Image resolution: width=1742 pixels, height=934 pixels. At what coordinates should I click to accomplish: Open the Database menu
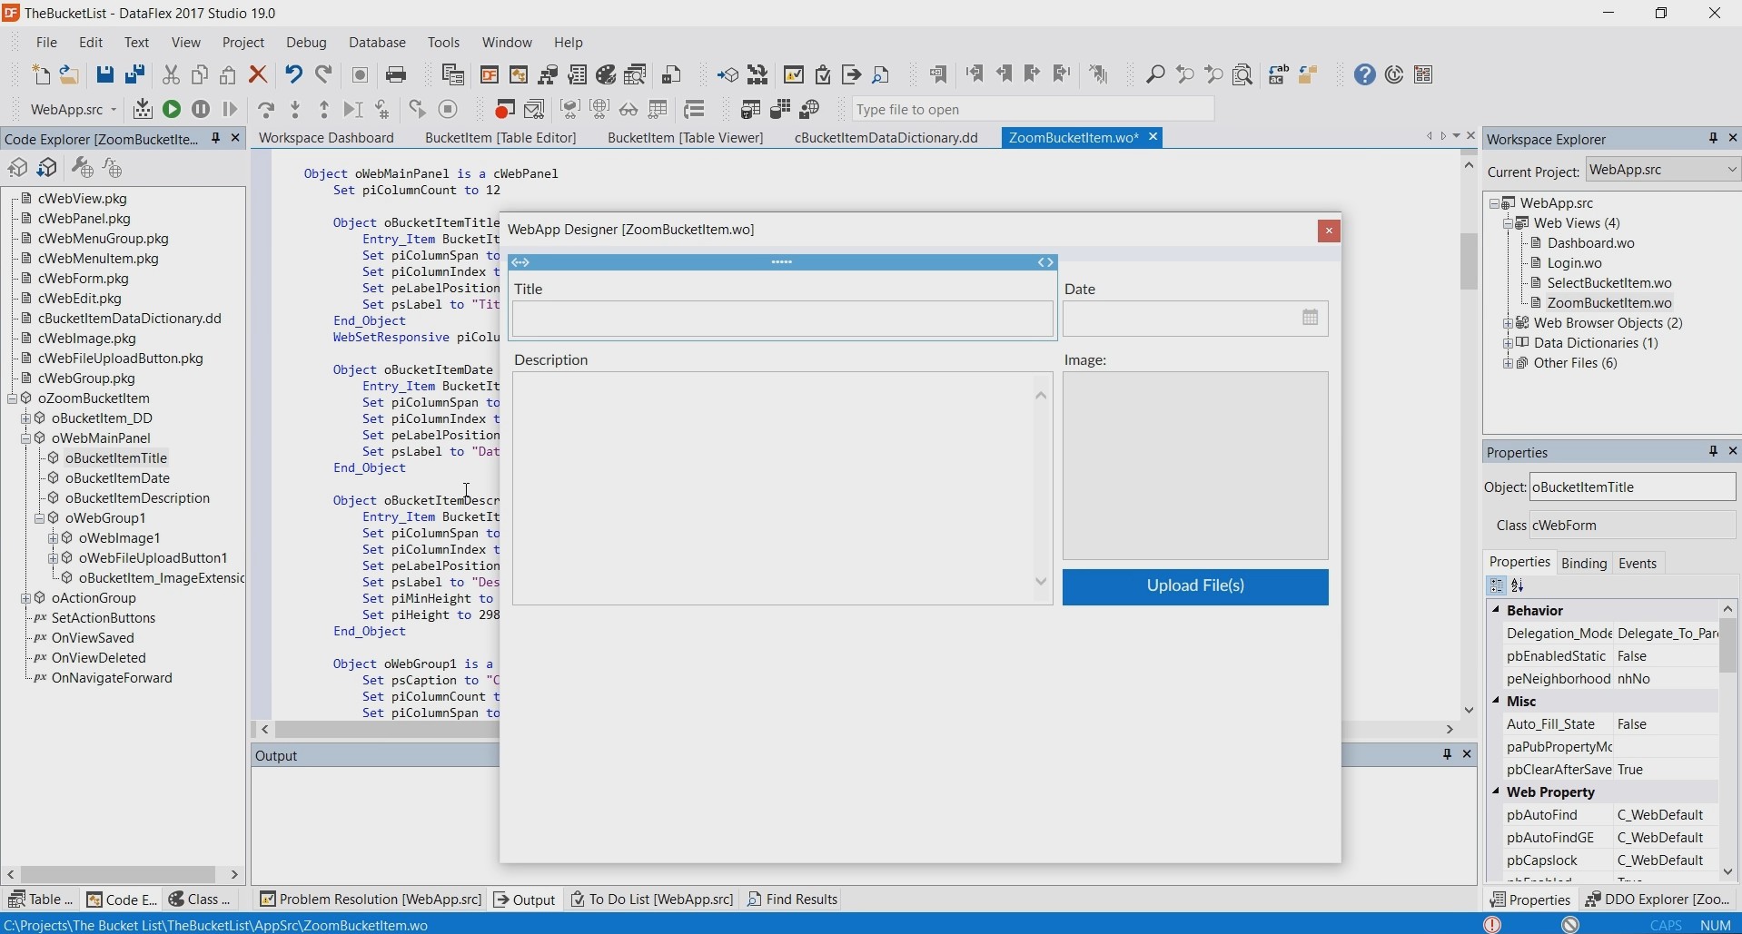(378, 43)
